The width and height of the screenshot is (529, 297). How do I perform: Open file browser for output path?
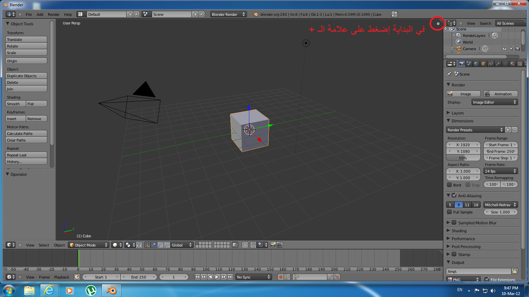click(x=514, y=271)
